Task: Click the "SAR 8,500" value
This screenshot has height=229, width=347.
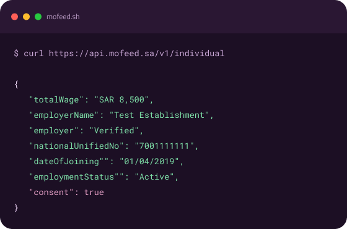Action: (x=121, y=99)
